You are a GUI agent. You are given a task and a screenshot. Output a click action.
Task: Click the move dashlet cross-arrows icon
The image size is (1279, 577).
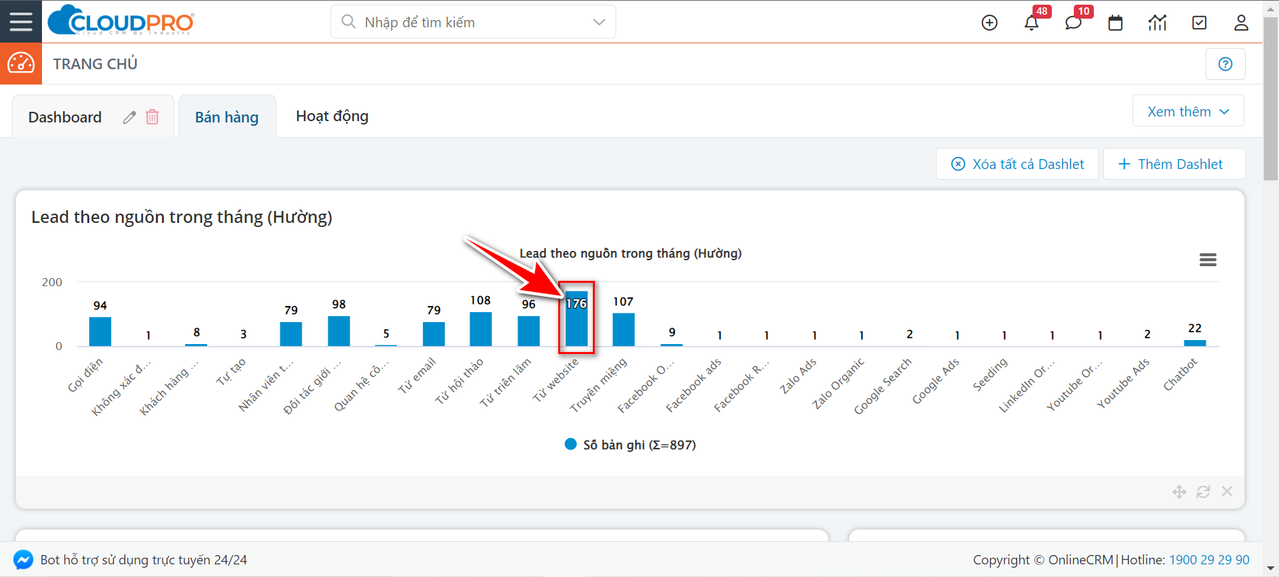(x=1179, y=492)
